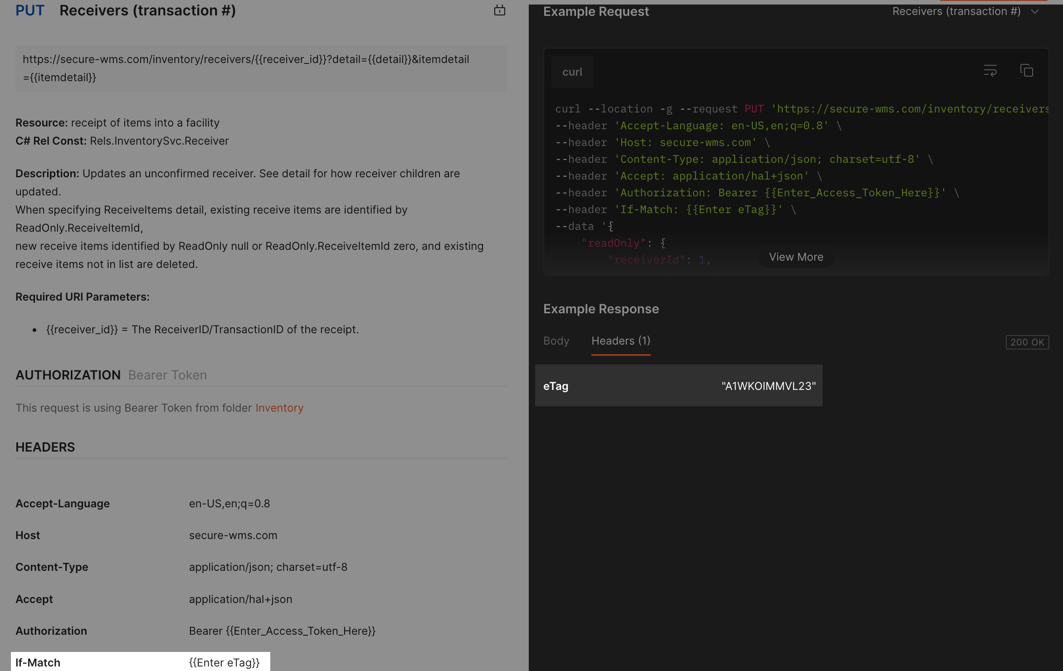The width and height of the screenshot is (1063, 671).
Task: Select the "A1WKOIMMVL23" eTag value
Action: [x=768, y=386]
